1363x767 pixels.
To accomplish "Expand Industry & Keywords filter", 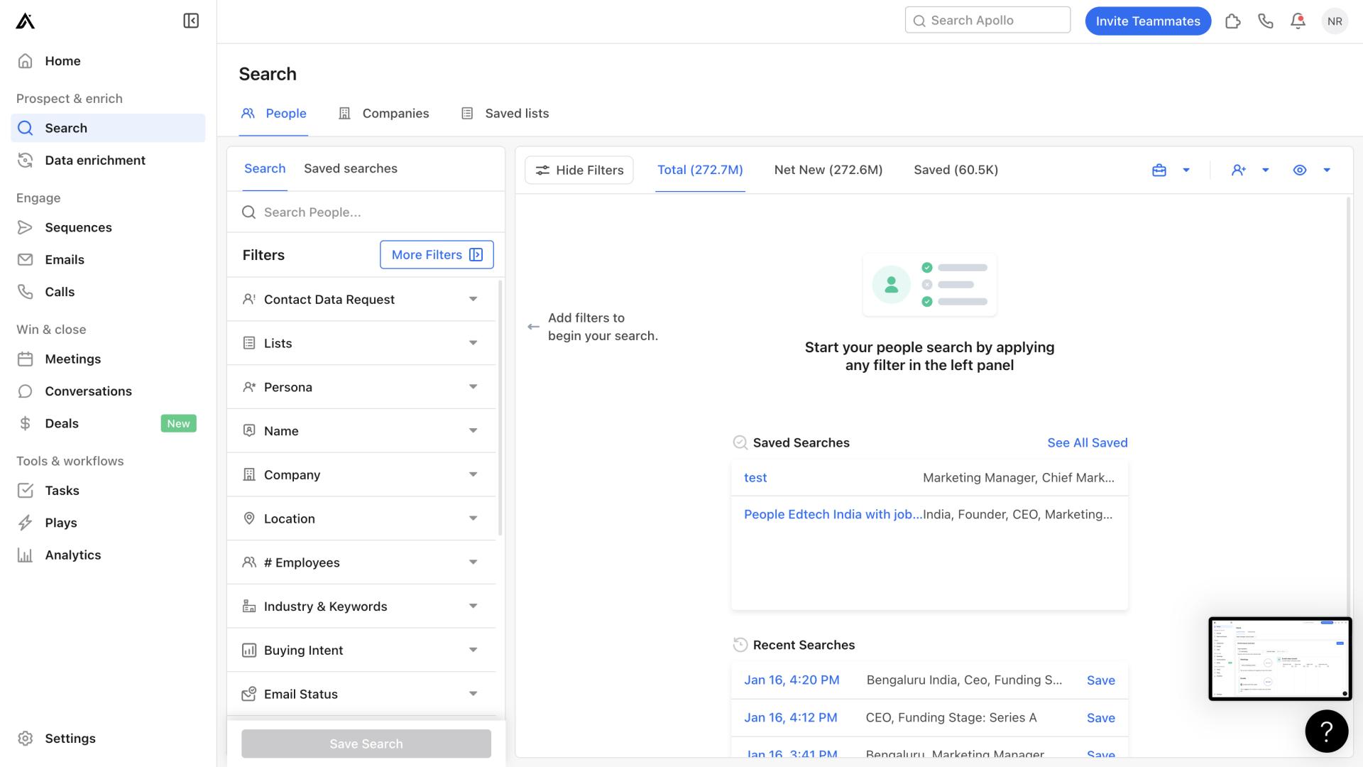I will tap(361, 606).
